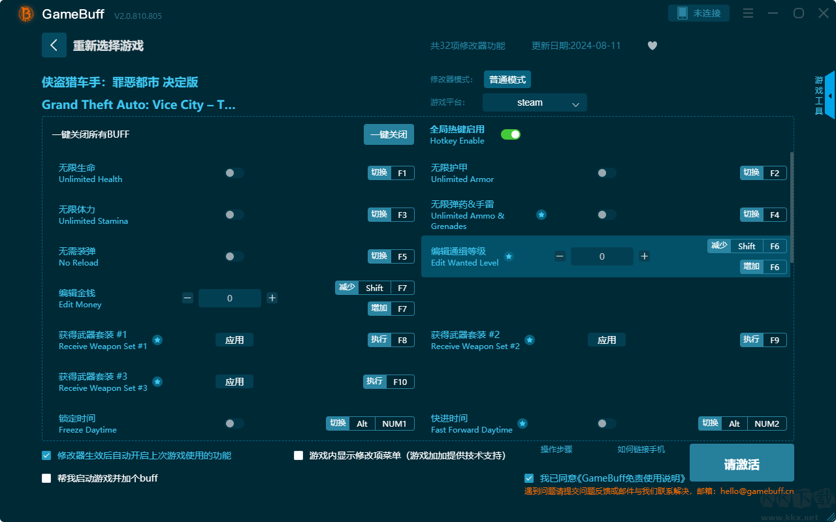Switch on Fast Forward Daytime

click(607, 423)
